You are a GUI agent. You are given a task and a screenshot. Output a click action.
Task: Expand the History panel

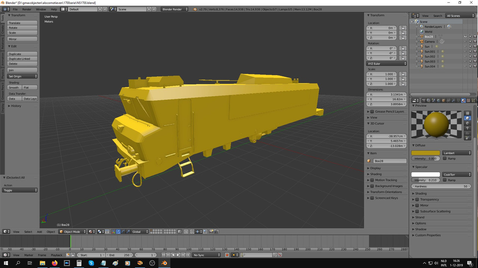click(16, 106)
